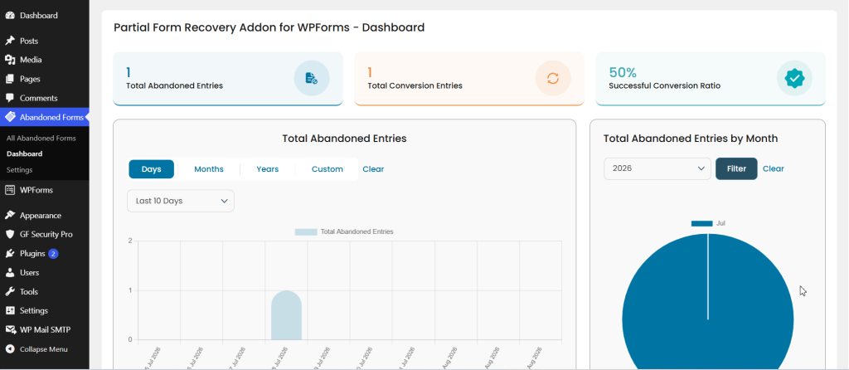The image size is (849, 370).
Task: Click the Collapse Menu arrow icon
Action: [x=10, y=349]
